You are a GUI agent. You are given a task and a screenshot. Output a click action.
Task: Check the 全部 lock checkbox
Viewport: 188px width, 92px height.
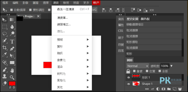pos(160,71)
